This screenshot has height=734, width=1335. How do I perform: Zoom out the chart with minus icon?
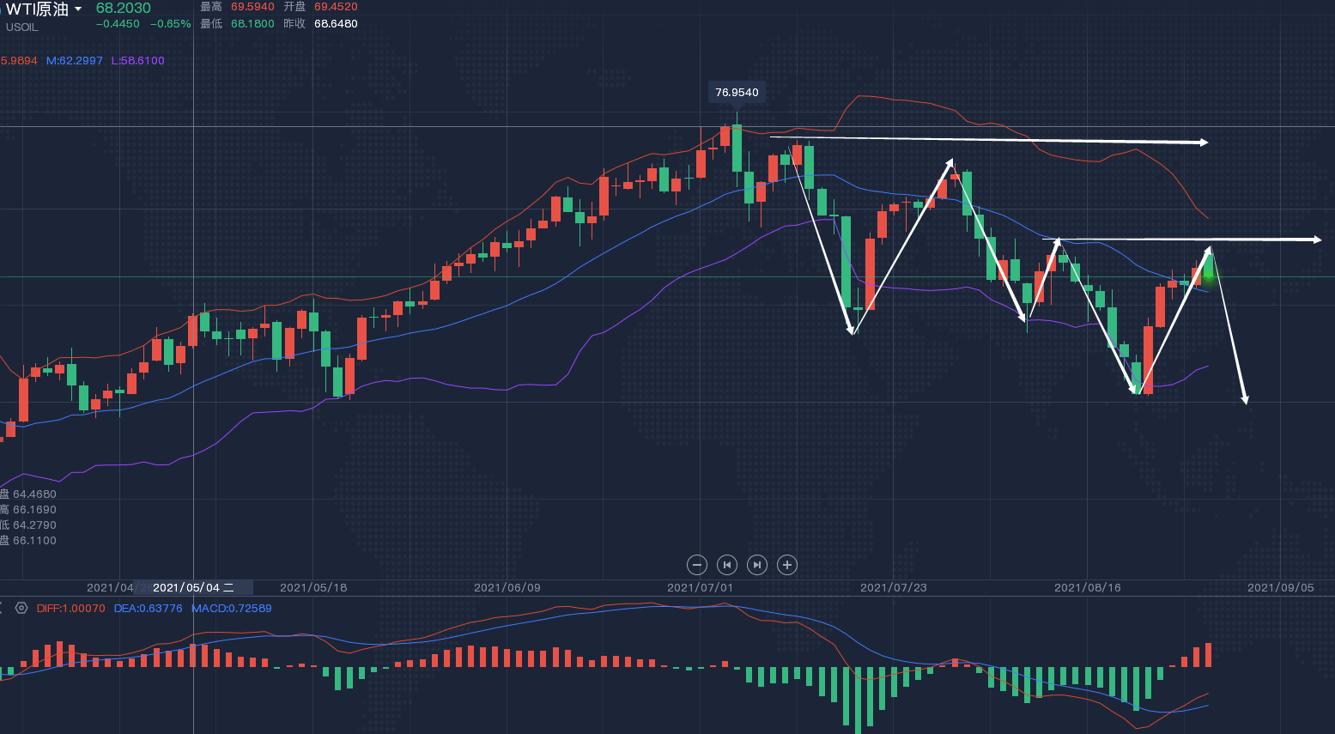[x=697, y=565]
